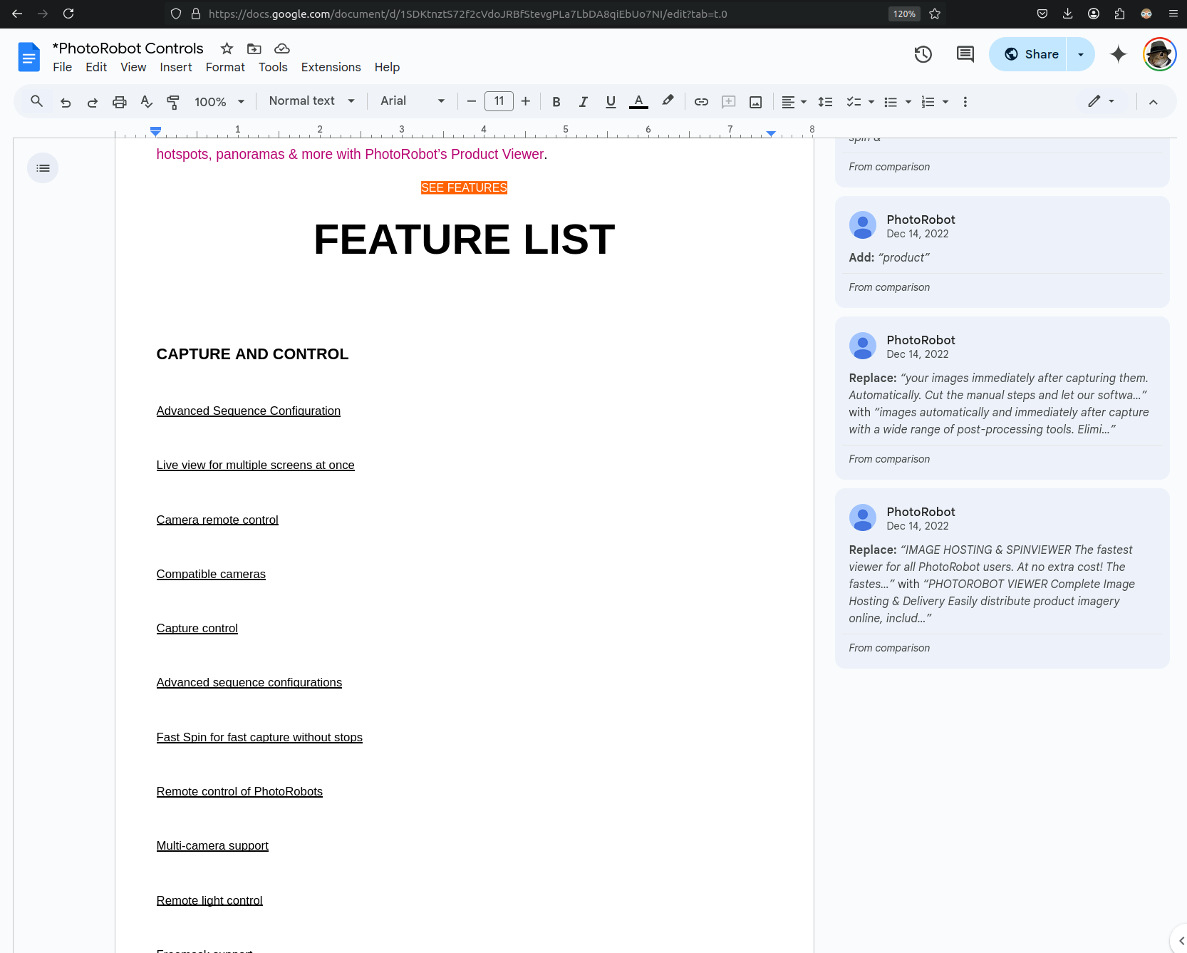This screenshot has height=953, width=1187.
Task: Open the Tools menu
Action: click(273, 67)
